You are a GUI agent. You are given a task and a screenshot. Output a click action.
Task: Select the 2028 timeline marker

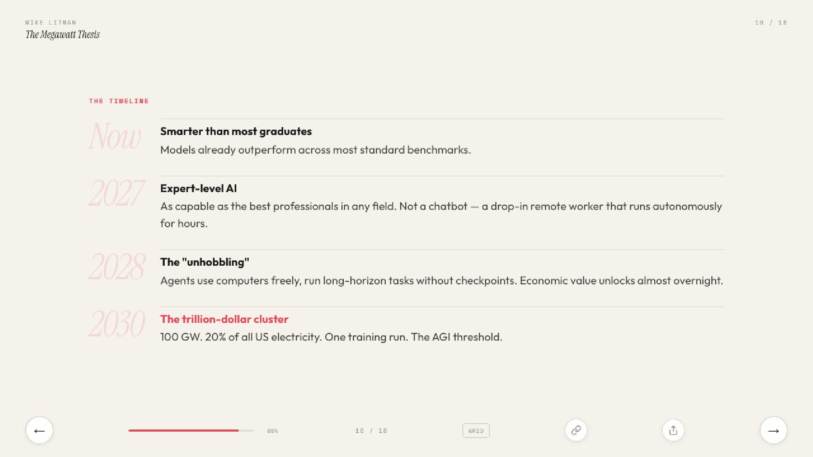(x=117, y=267)
